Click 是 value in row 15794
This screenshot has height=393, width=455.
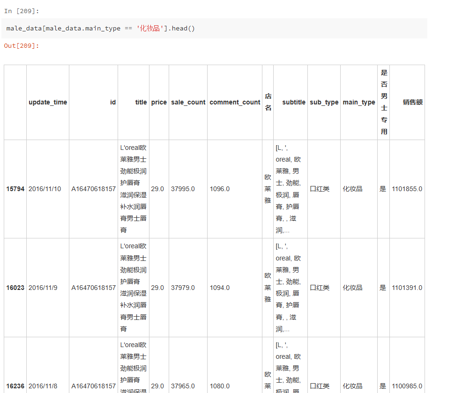point(383,189)
